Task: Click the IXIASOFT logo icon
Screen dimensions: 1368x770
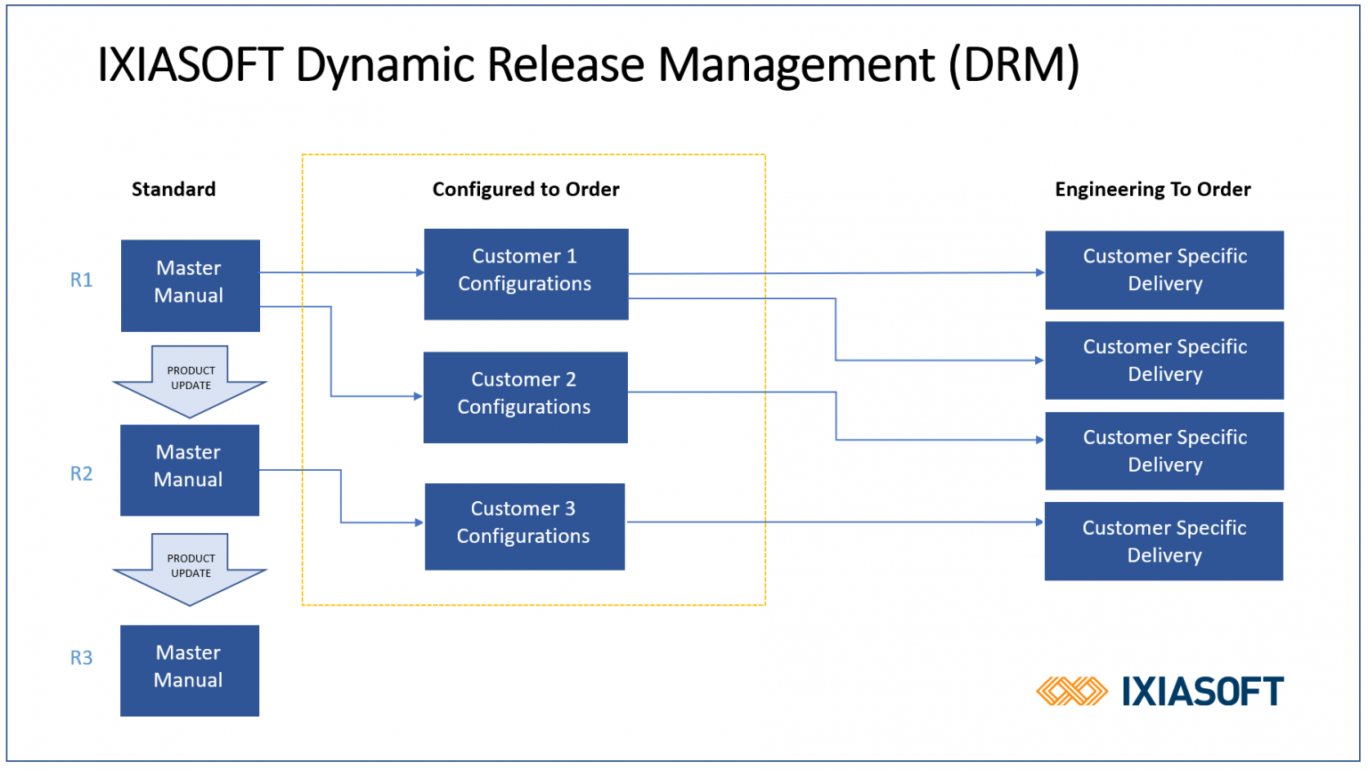Action: click(x=1071, y=692)
